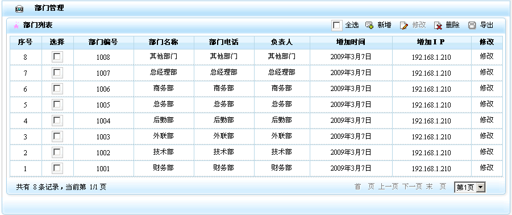Click the 修改 pencil icon in toolbar

click(x=404, y=26)
